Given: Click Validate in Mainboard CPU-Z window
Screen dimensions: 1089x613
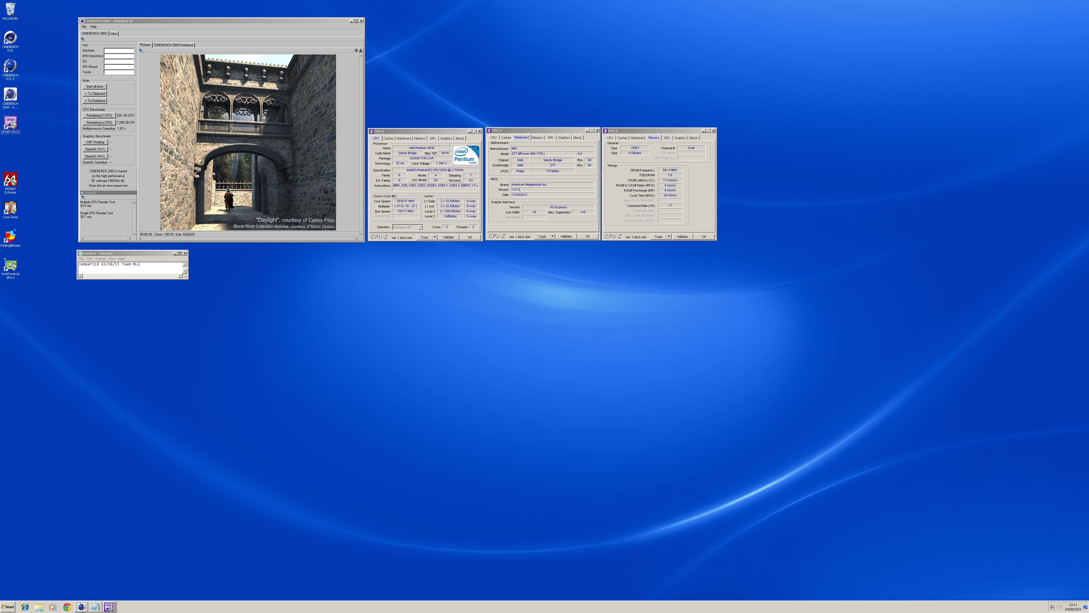Looking at the screenshot, I should (566, 236).
